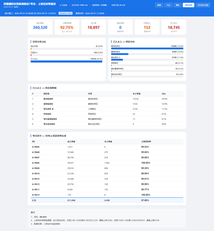This screenshot has height=231, width=214.
Task: Click the short red bar for 152 (0.8%)
Action: click(31, 55)
